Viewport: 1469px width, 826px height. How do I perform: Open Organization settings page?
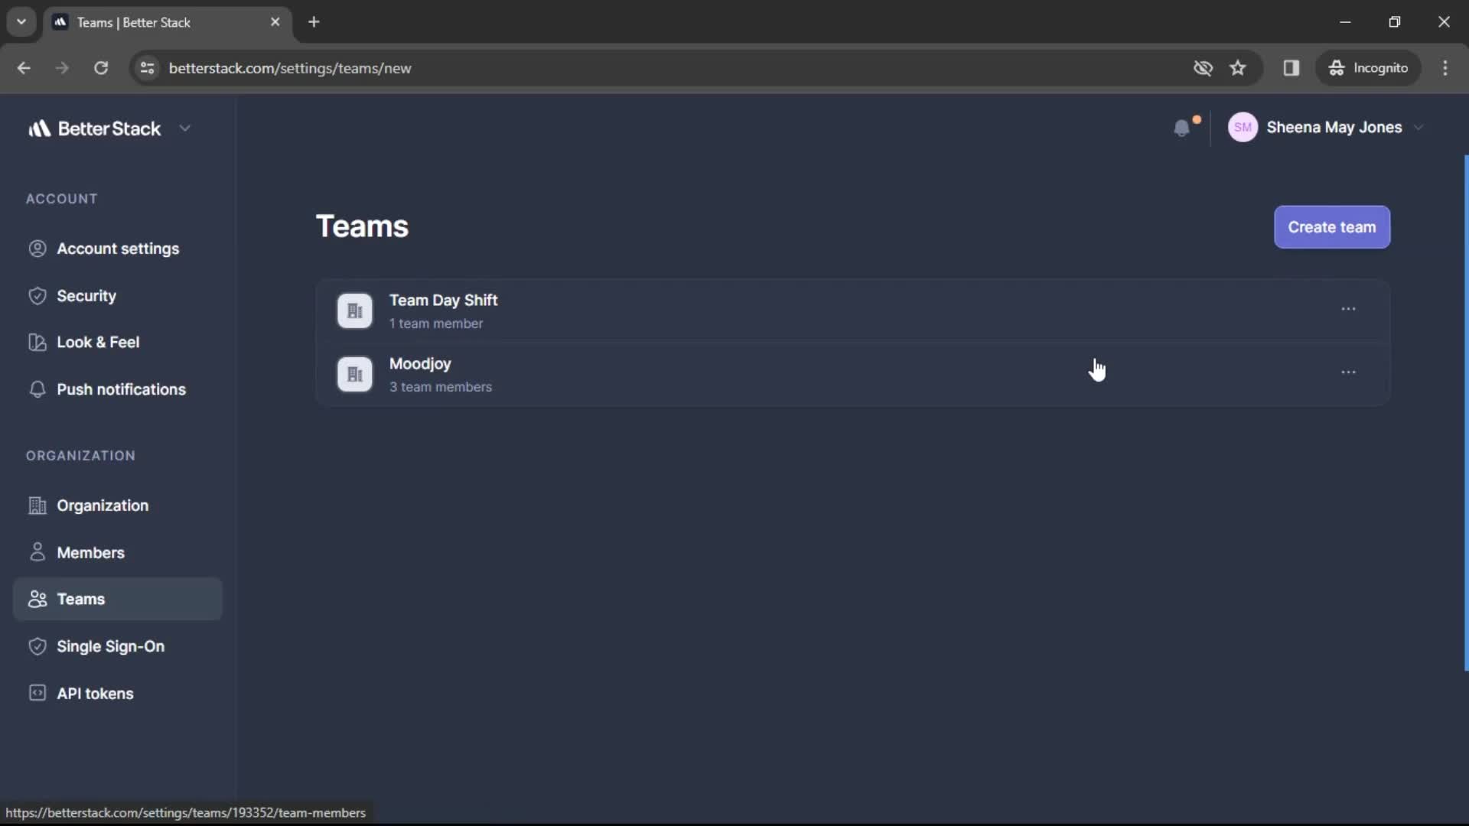coord(103,504)
